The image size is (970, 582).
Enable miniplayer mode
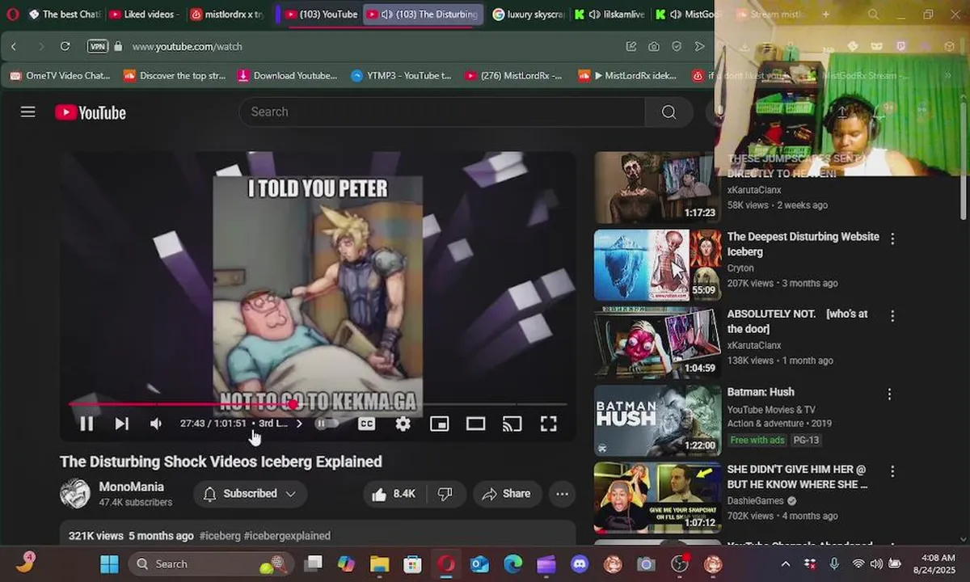pyautogui.click(x=439, y=424)
